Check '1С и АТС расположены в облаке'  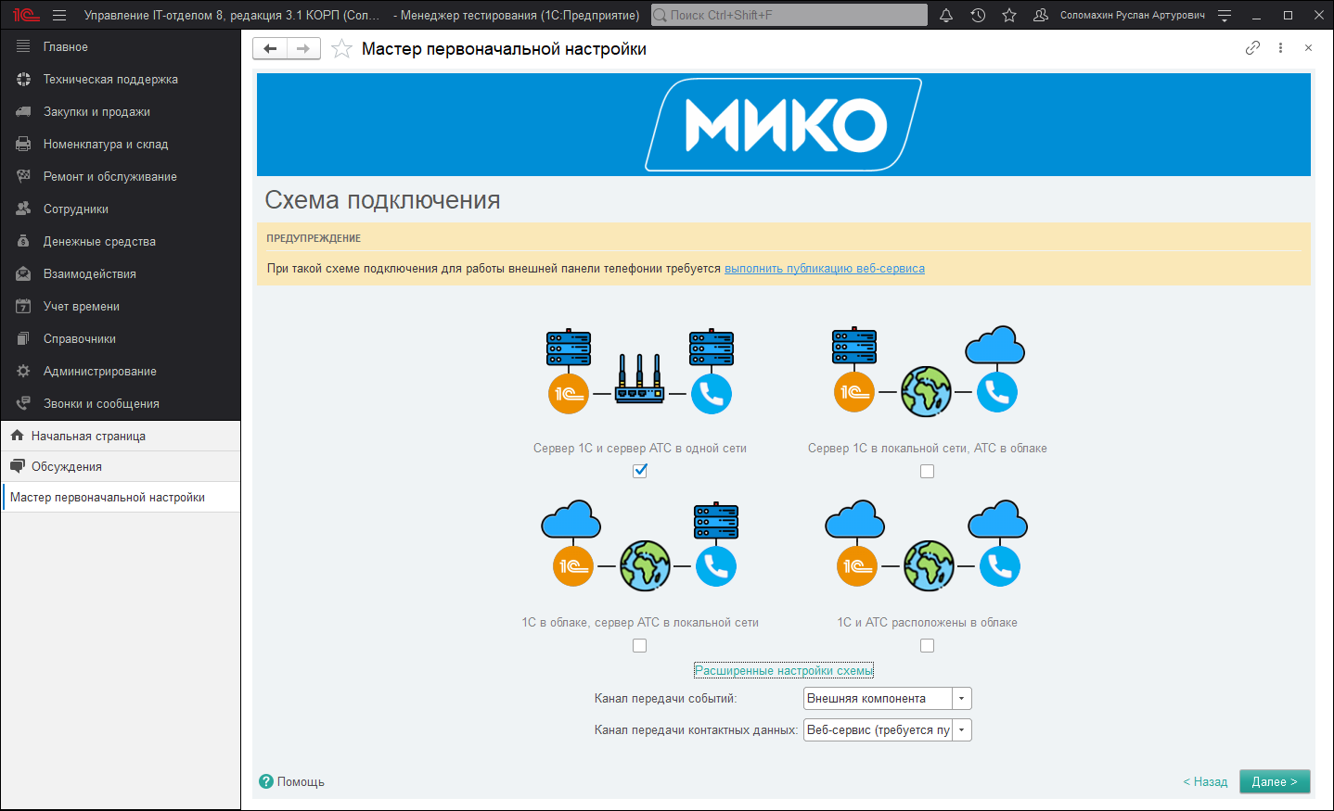(927, 645)
